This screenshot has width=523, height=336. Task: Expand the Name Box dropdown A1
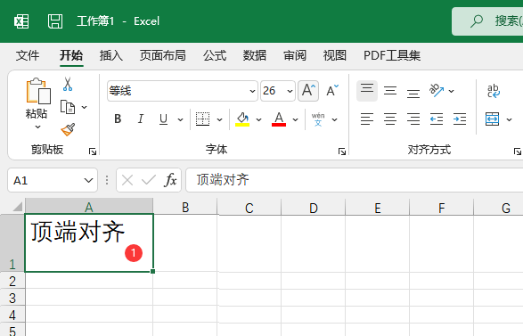tap(88, 181)
